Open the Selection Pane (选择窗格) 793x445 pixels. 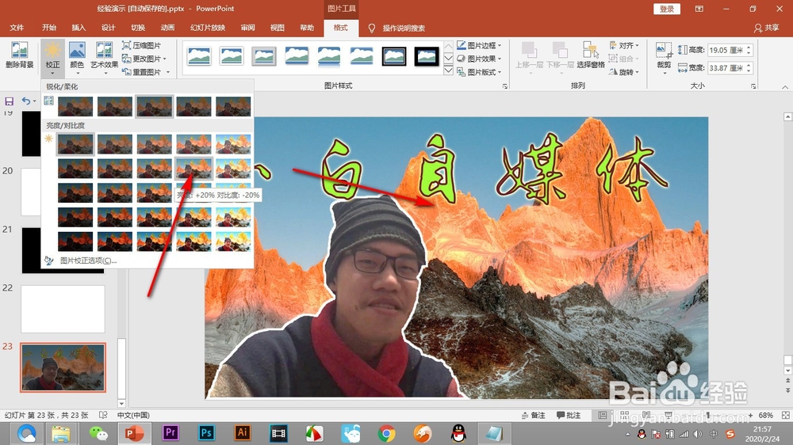(x=591, y=55)
